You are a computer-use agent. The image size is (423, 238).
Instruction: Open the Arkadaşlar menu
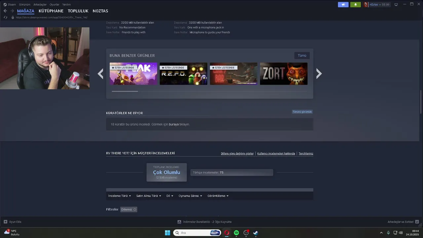click(x=40, y=5)
